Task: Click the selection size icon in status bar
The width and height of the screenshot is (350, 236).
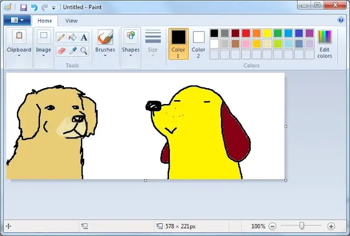Action: pos(85,226)
